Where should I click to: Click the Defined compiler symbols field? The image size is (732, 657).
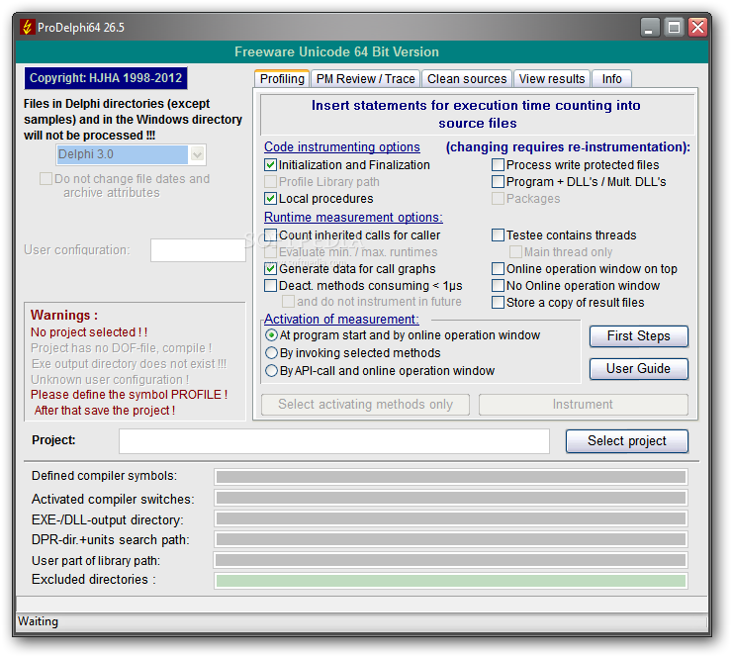point(451,477)
